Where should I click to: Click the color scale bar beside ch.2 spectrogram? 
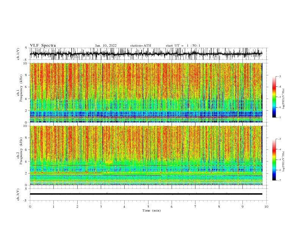pyautogui.click(x=274, y=160)
